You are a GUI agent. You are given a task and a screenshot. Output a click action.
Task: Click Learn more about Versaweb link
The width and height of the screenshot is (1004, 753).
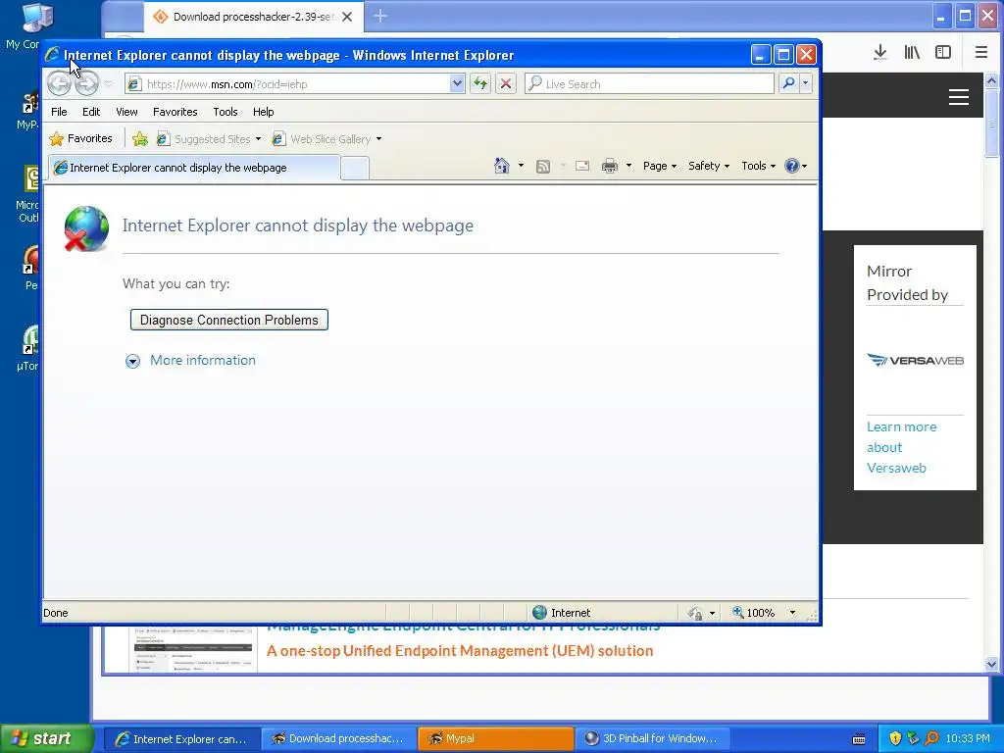coord(902,447)
